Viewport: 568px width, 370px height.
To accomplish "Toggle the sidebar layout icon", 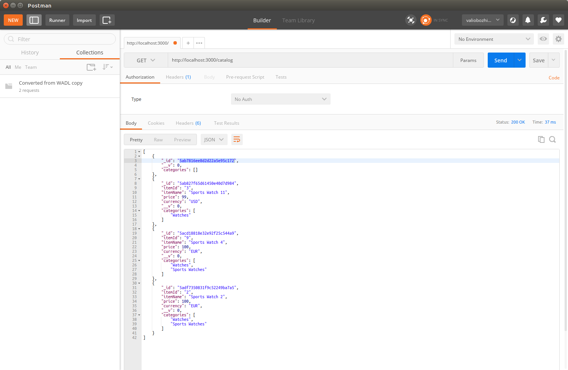I will click(34, 20).
